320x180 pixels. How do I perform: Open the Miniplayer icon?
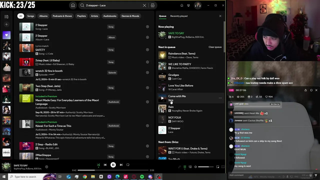click(217, 167)
